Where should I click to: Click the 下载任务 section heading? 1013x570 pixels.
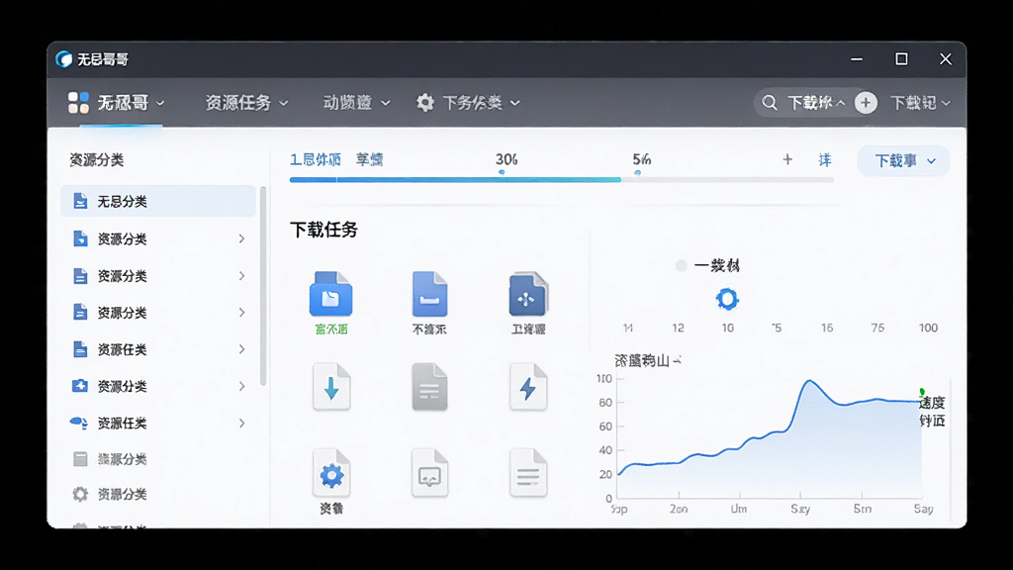323,230
